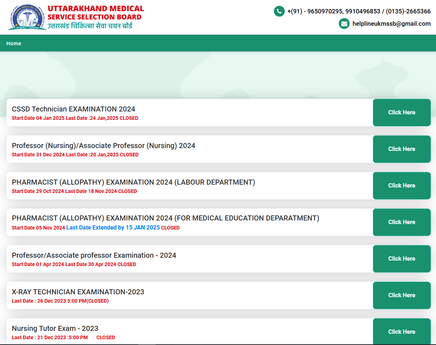The height and width of the screenshot is (345, 436).
Task: Open the Home menu item
Action: (14, 43)
